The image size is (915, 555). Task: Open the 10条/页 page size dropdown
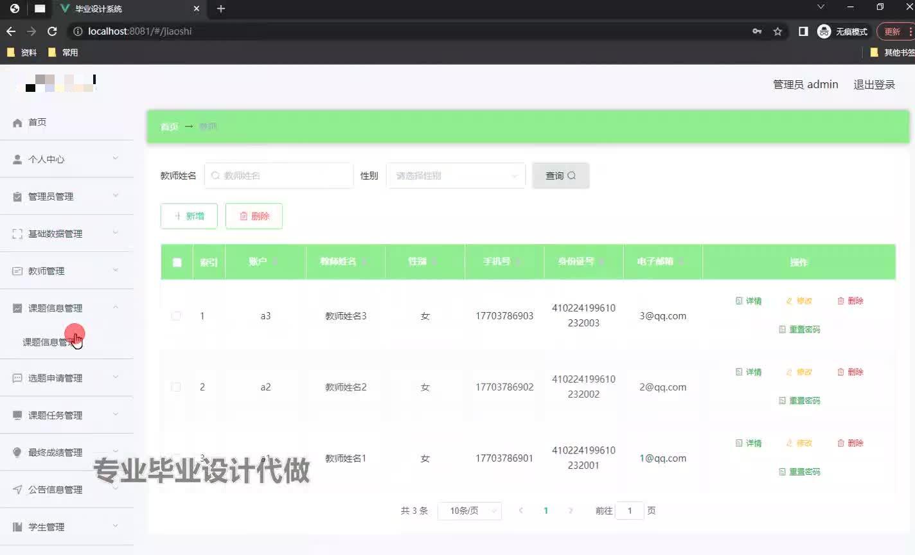pyautogui.click(x=470, y=511)
